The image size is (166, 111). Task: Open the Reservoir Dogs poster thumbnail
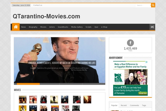65,108
